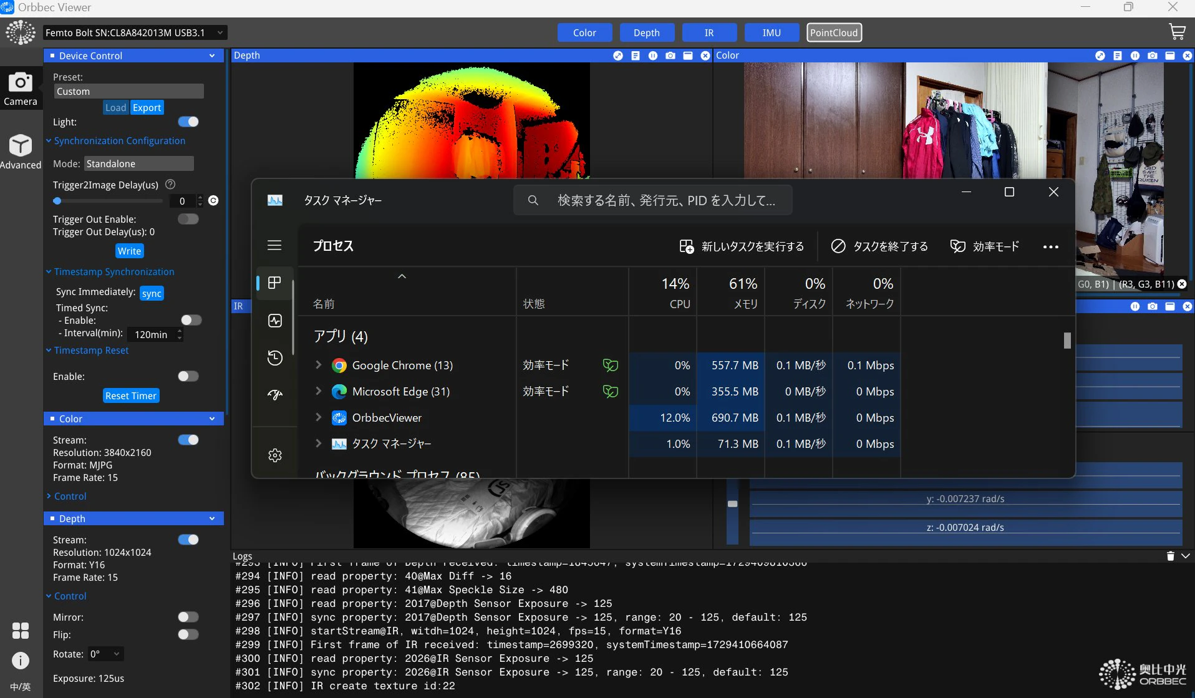
Task: Toggle the PointCloud tab button
Action: (834, 32)
